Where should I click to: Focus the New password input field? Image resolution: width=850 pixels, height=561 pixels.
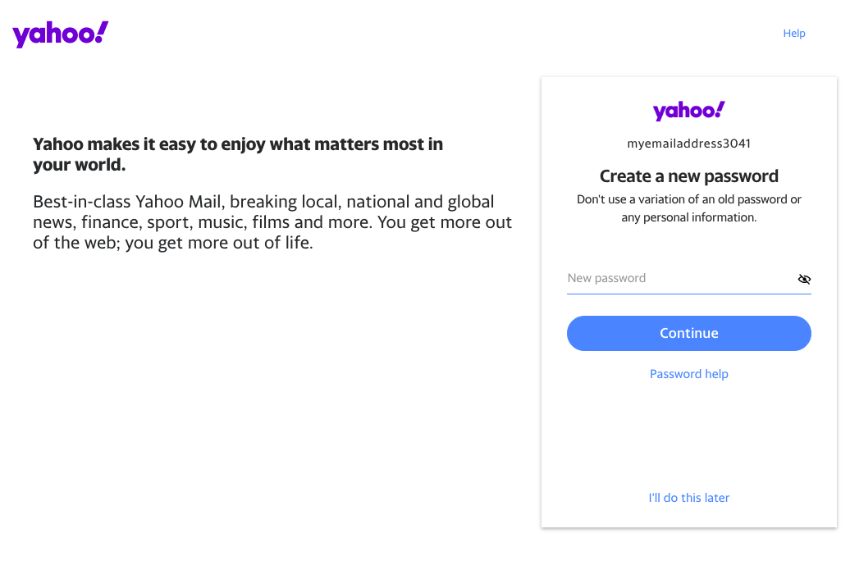tap(680, 279)
